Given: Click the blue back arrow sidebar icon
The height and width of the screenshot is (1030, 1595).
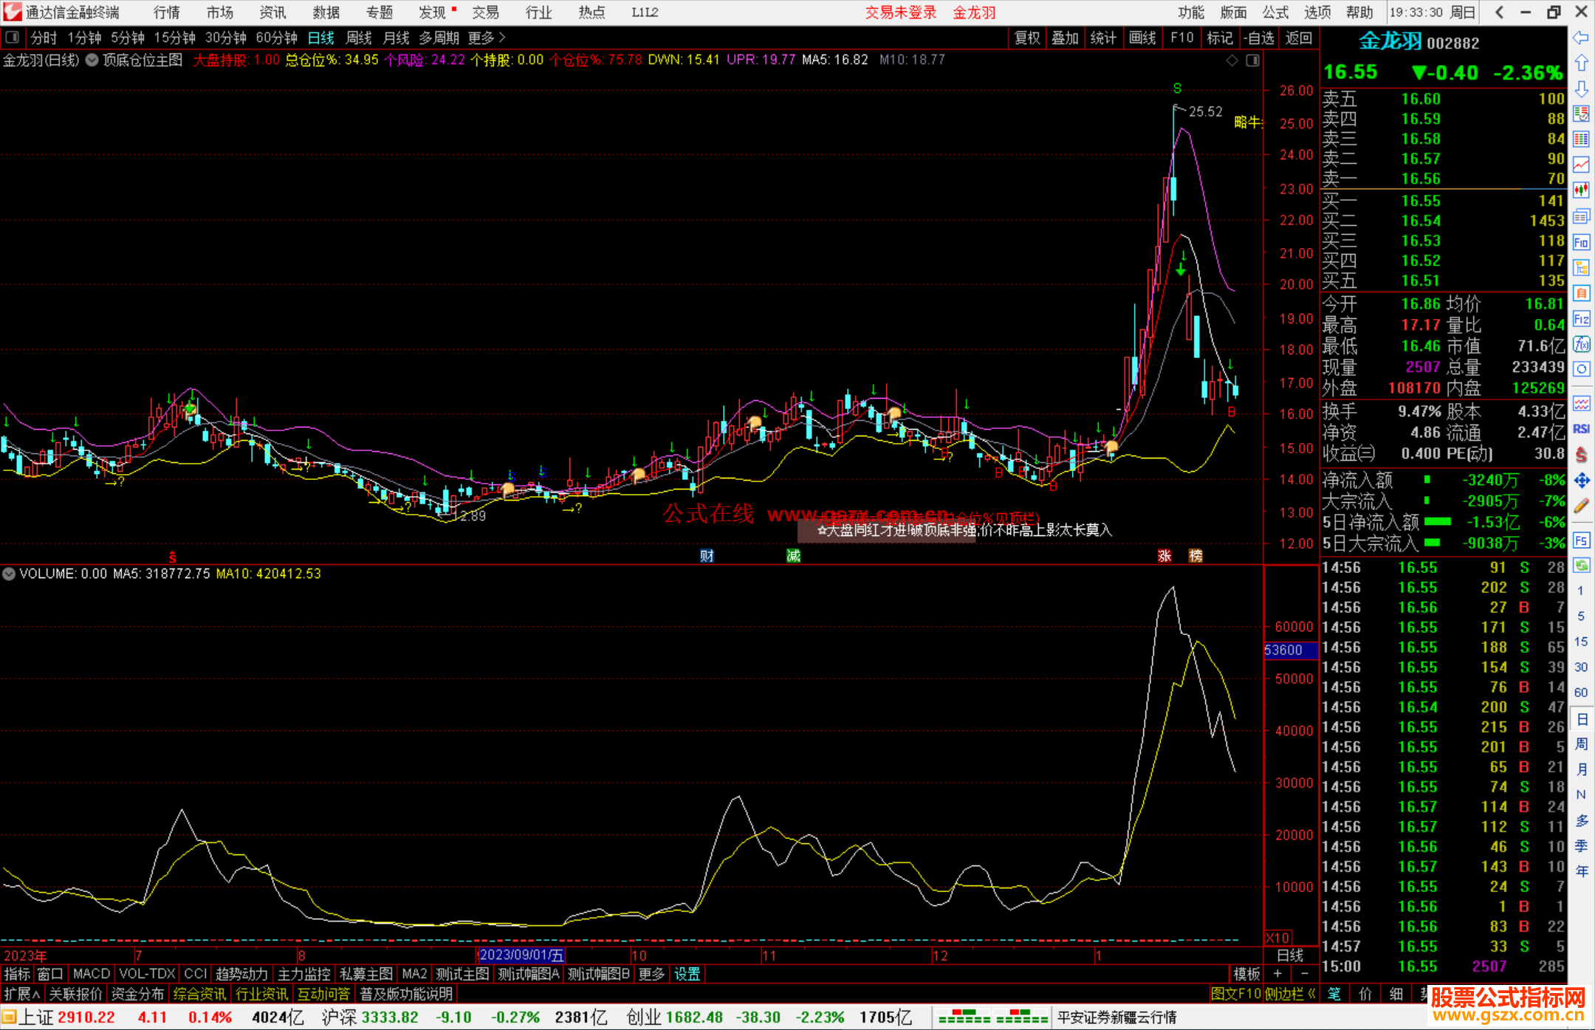Looking at the screenshot, I should (1581, 38).
